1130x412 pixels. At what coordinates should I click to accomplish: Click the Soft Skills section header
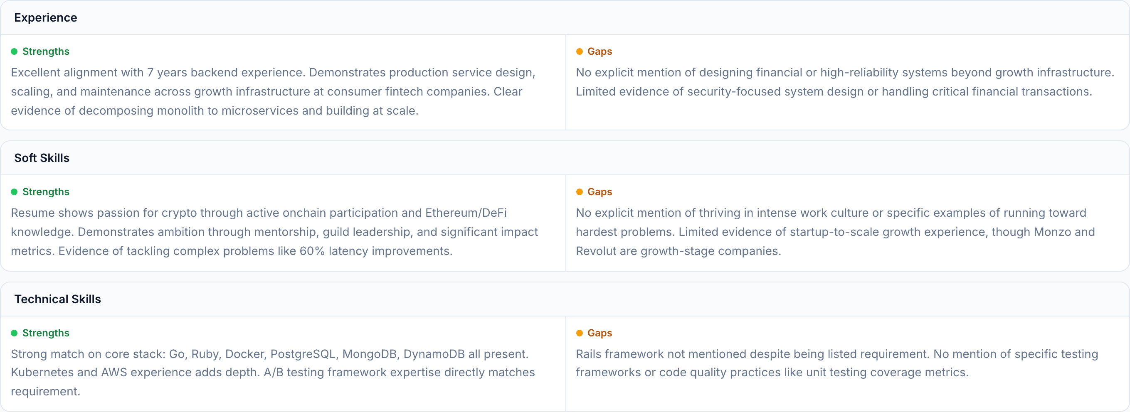tap(42, 158)
